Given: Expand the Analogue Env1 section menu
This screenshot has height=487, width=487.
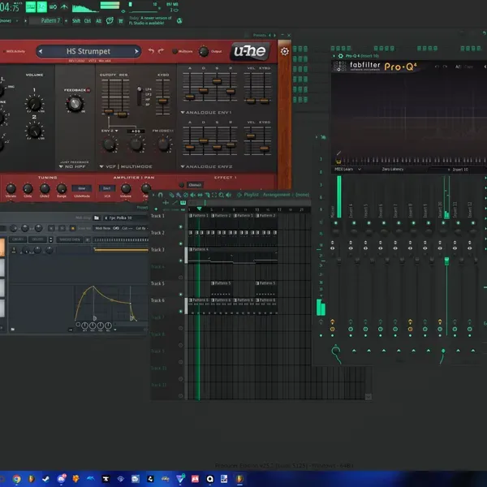Looking at the screenshot, I should 206,113.
